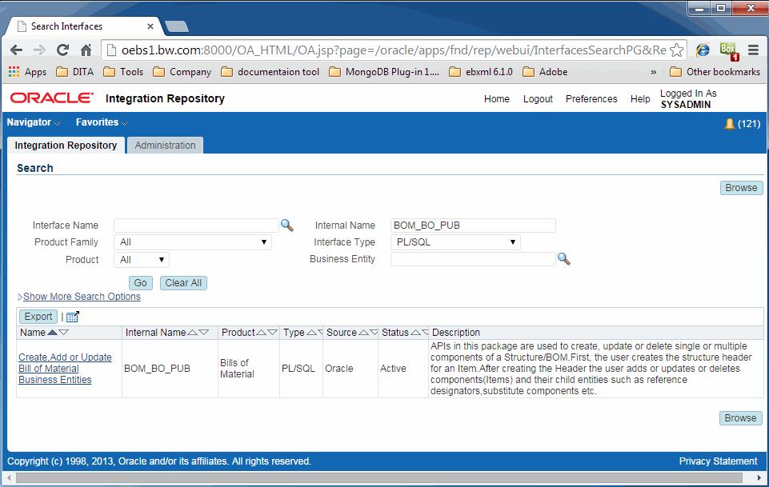The width and height of the screenshot is (769, 487).
Task: Open the Interface Type dropdown
Action: (455, 242)
